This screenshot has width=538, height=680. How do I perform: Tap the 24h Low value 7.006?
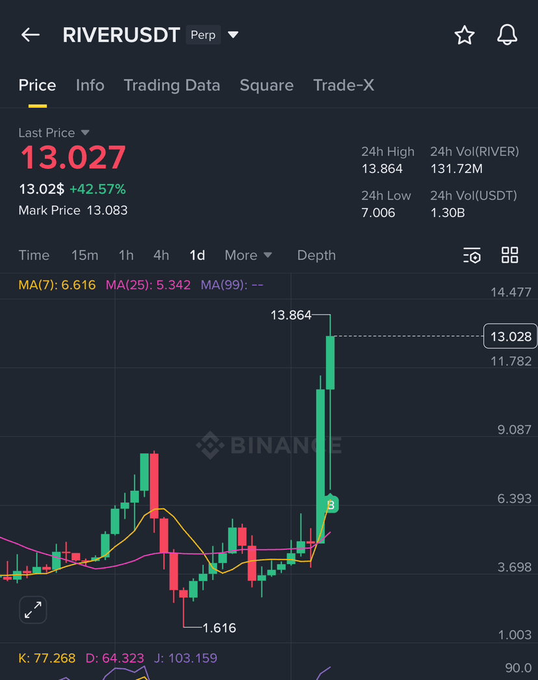click(378, 213)
